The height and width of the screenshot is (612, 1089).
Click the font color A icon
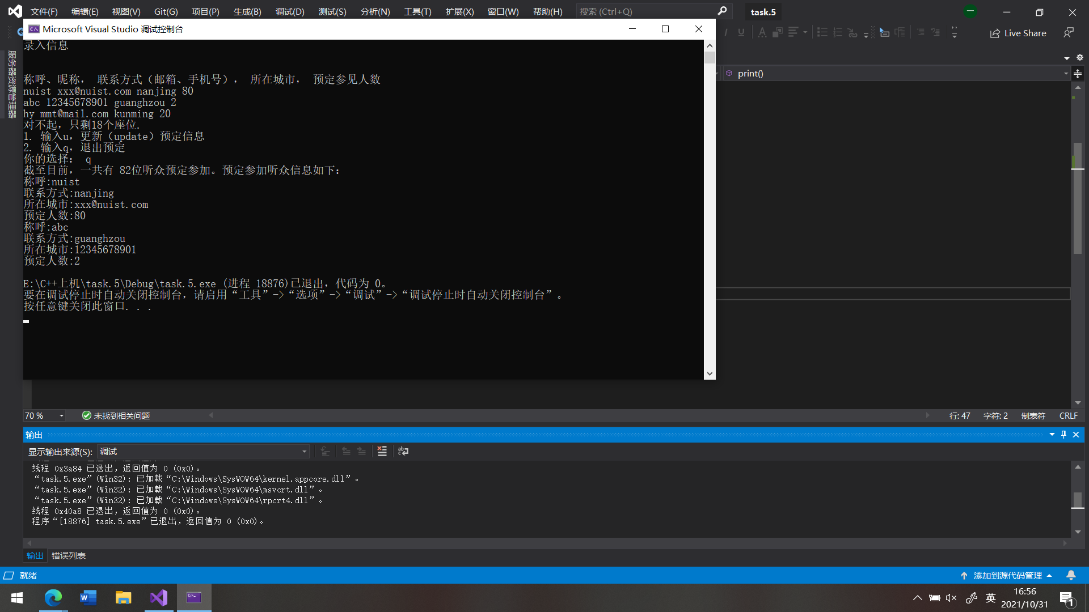click(x=762, y=33)
